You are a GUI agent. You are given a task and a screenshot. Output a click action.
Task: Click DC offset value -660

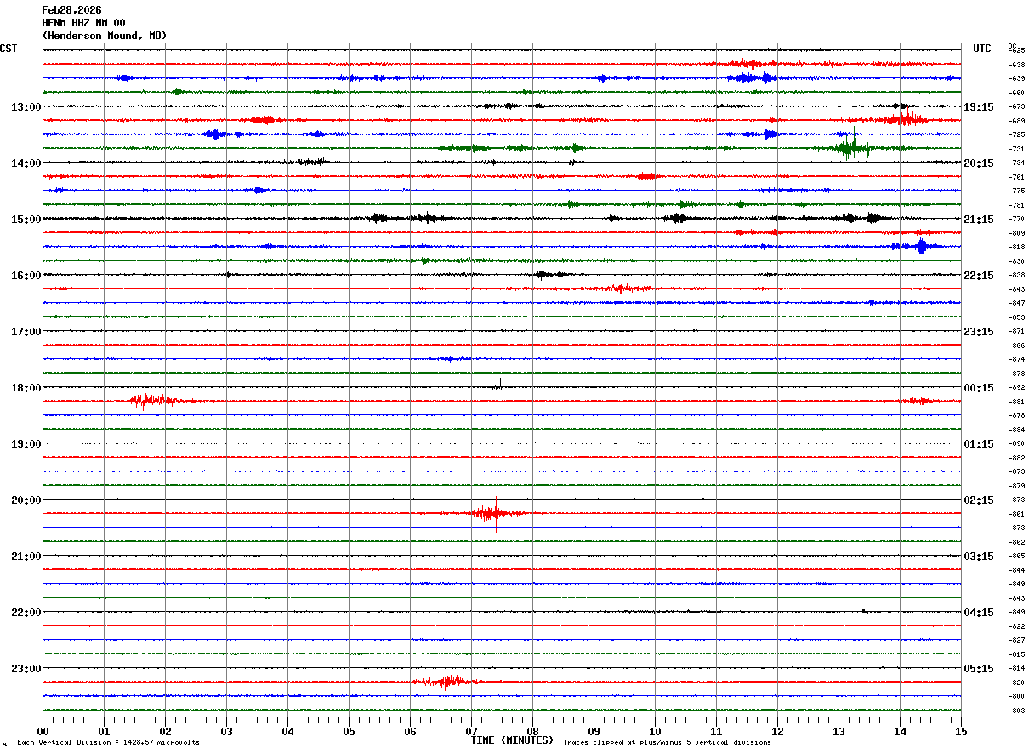(1015, 93)
